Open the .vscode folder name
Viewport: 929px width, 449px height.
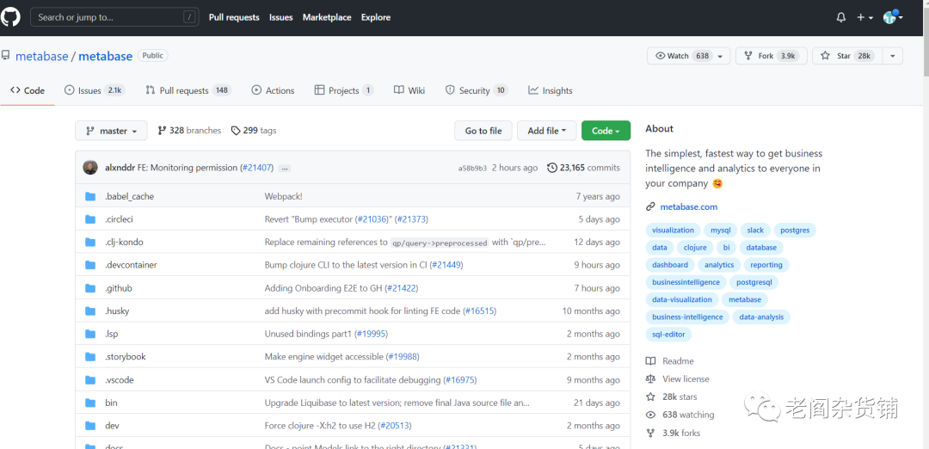(x=119, y=379)
